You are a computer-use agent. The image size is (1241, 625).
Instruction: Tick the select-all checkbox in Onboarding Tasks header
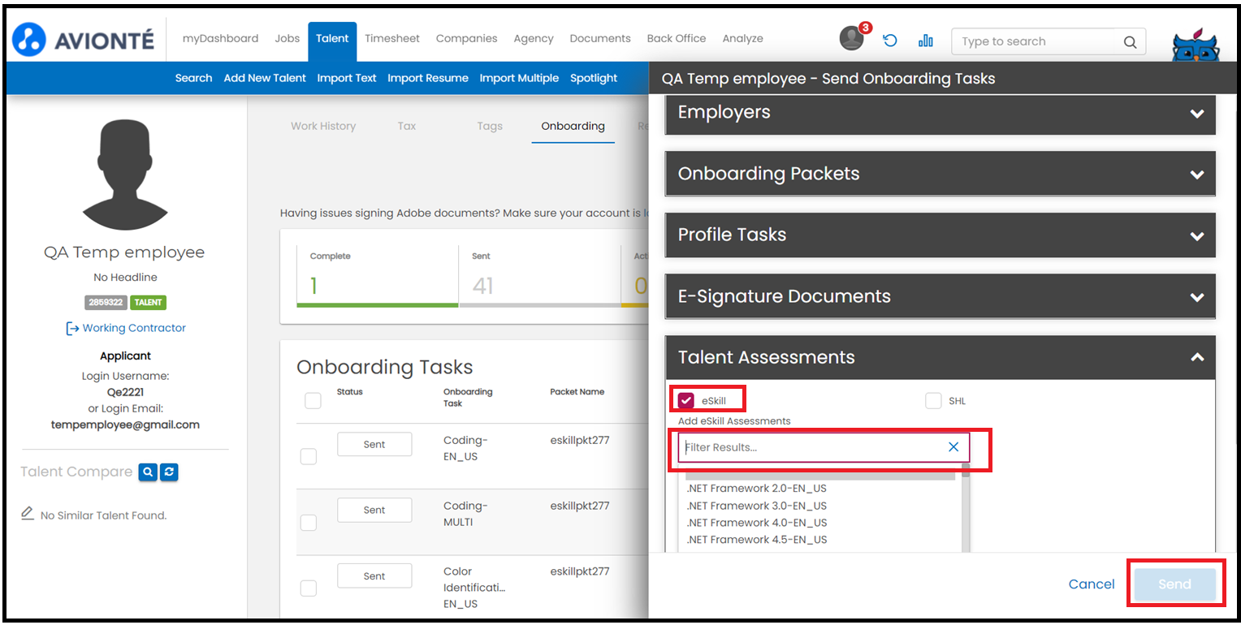313,400
